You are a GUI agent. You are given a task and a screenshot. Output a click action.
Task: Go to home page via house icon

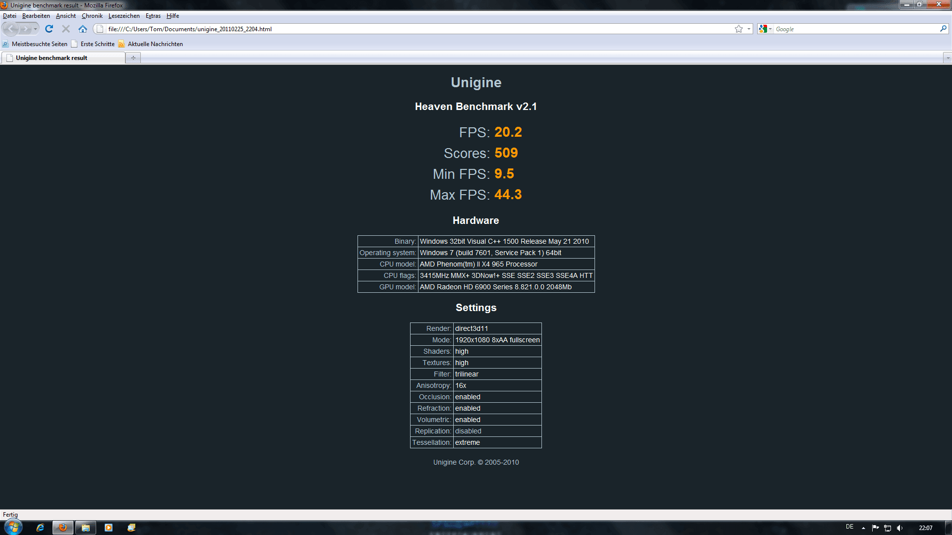tap(83, 29)
